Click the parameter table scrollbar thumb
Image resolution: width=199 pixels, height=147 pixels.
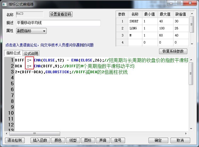tap(192, 24)
